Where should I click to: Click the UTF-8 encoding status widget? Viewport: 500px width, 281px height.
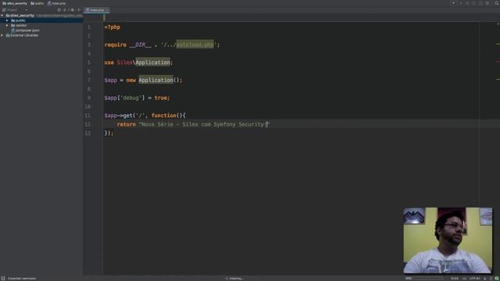(474, 279)
